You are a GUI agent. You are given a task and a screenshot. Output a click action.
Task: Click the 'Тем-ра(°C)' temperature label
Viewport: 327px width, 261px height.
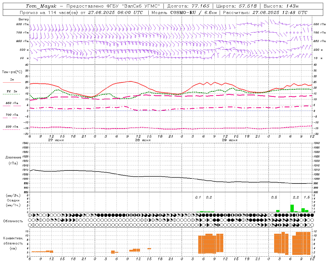click(12, 72)
